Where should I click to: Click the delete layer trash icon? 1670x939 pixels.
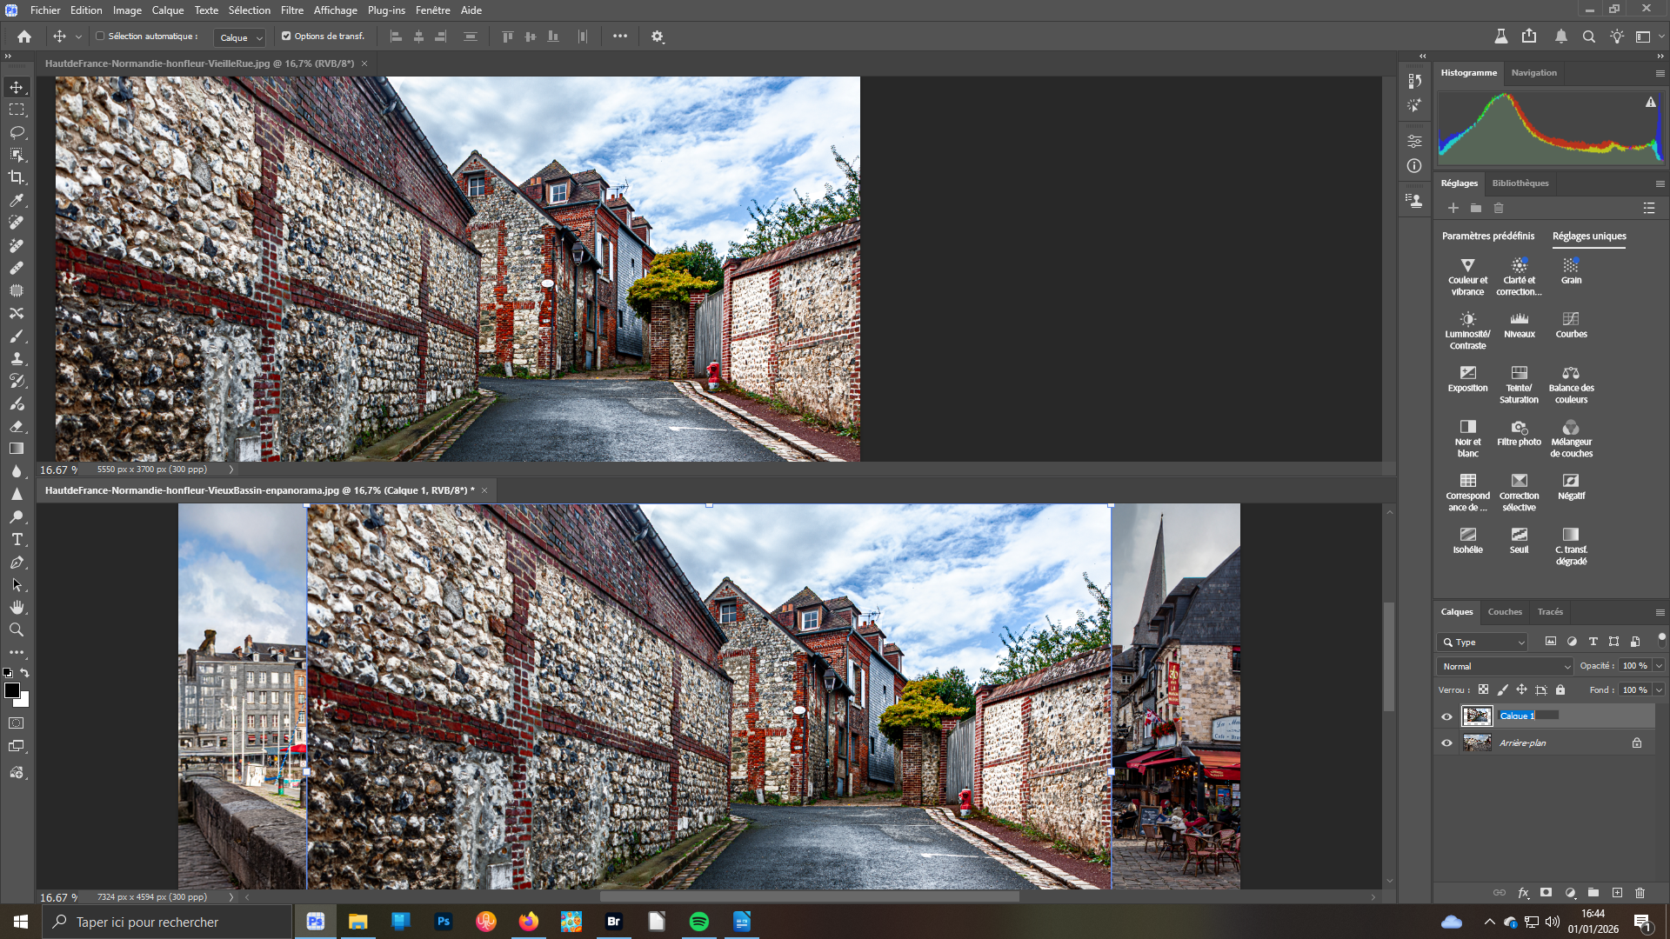click(x=1640, y=893)
